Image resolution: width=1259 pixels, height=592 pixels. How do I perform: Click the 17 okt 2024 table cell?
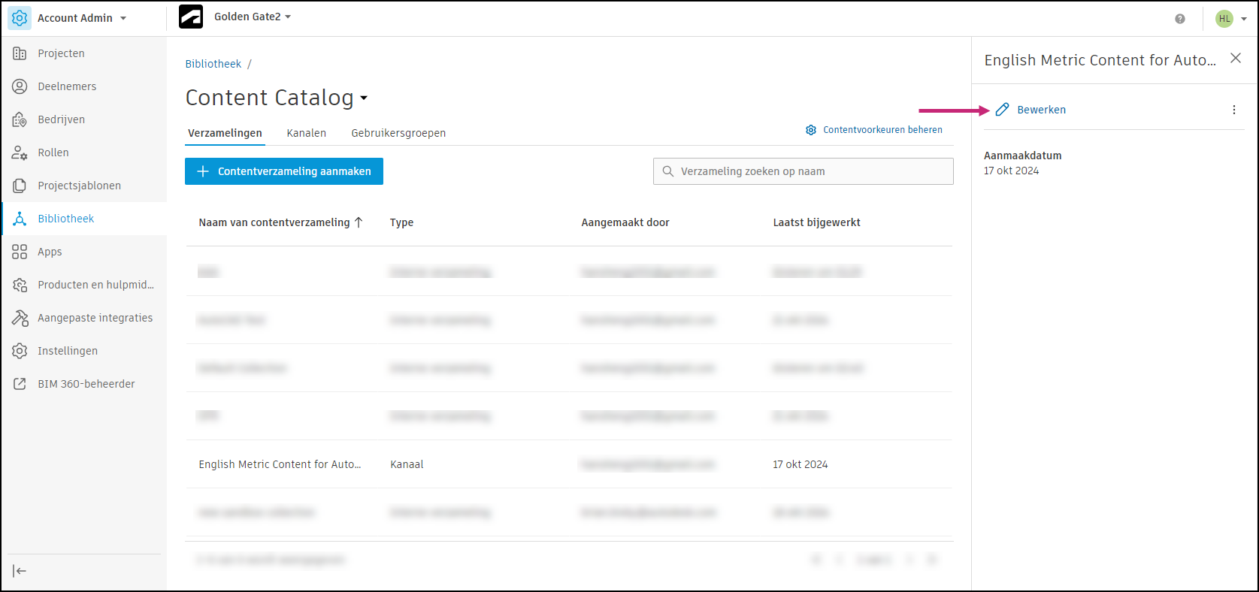click(x=800, y=464)
